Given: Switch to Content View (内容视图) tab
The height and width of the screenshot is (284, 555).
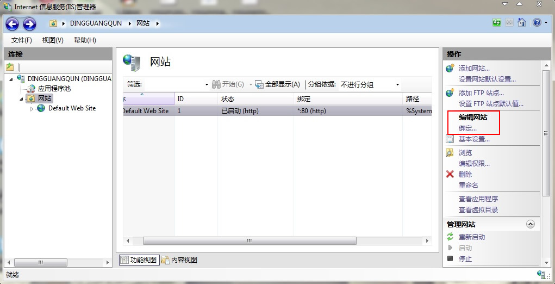Looking at the screenshot, I should (179, 260).
